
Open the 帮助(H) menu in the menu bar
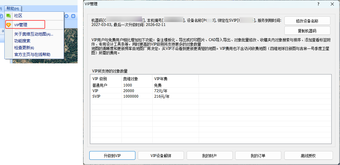tap(13, 8)
